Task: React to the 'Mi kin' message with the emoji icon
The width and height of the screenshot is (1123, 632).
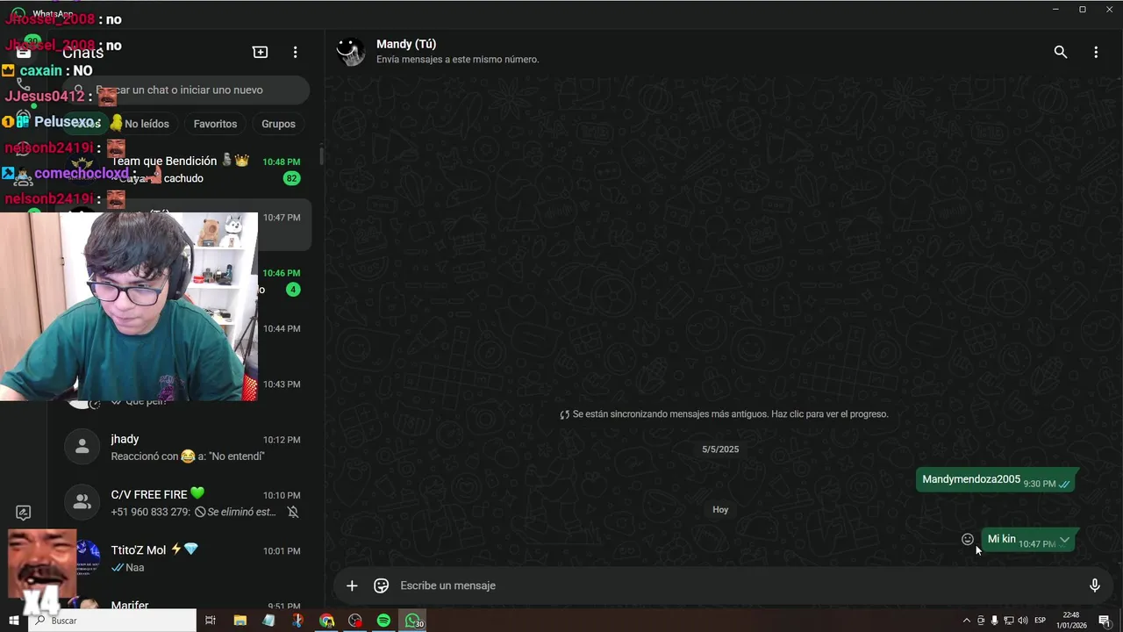Action: [x=968, y=539]
